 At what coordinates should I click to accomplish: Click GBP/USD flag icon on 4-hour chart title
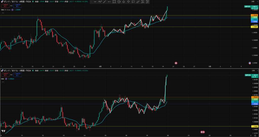(2, 2)
